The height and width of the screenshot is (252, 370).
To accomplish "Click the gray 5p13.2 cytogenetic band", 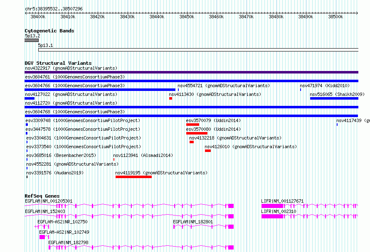I will 32,41.
